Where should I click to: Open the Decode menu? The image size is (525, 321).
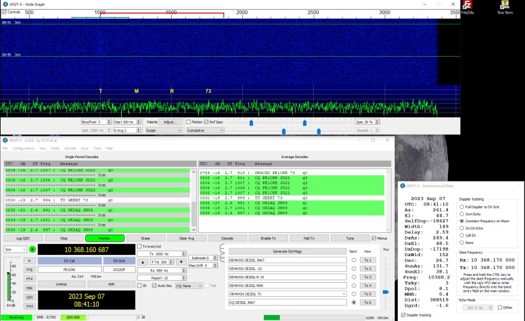tap(70, 149)
